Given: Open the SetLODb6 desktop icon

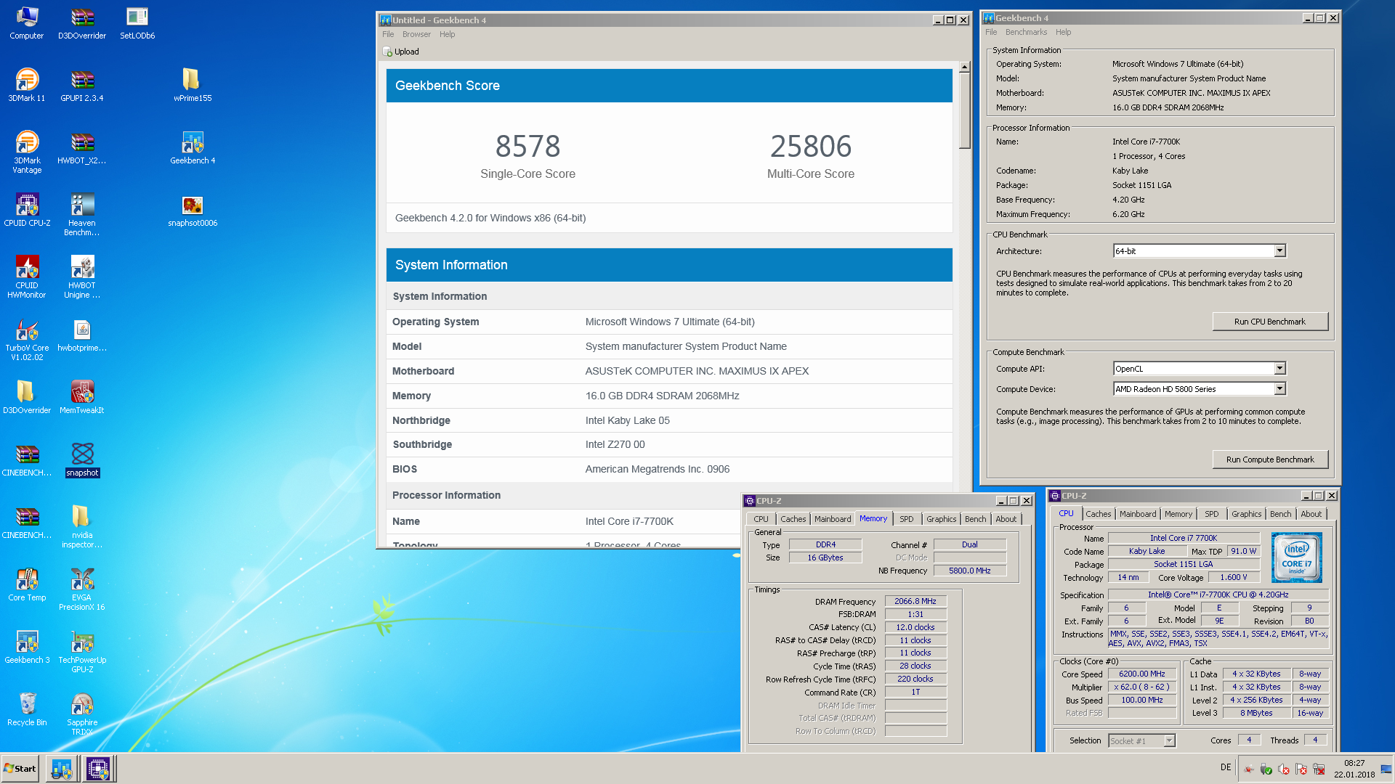Looking at the screenshot, I should (137, 22).
